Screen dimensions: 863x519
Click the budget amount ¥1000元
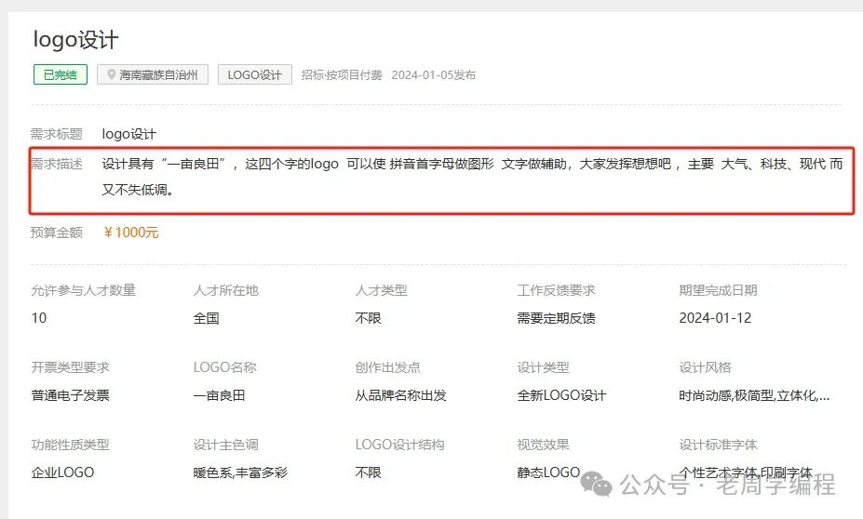click(x=131, y=233)
